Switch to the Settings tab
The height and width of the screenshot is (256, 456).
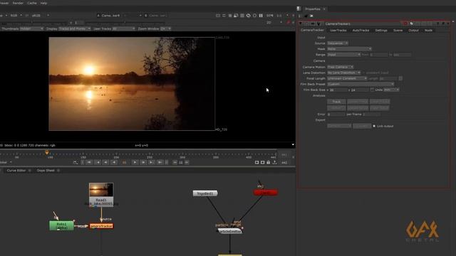381,30
